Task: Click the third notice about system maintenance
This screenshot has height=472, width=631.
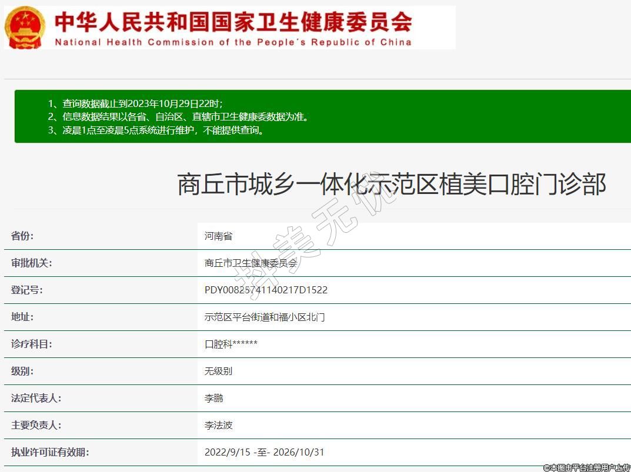Action: [156, 130]
